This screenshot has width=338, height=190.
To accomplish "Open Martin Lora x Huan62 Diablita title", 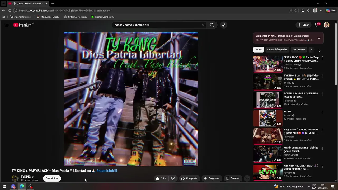I will click(x=301, y=149).
